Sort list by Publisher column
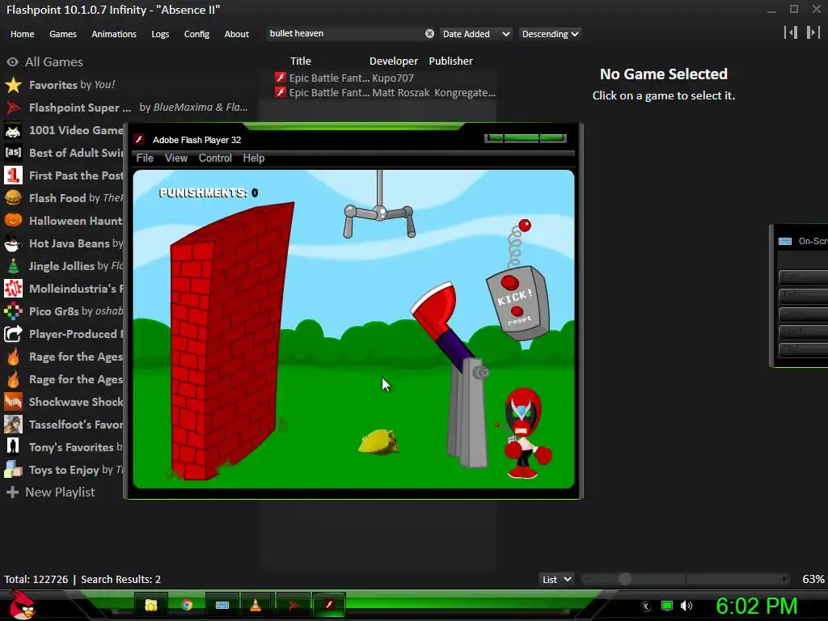 [450, 61]
